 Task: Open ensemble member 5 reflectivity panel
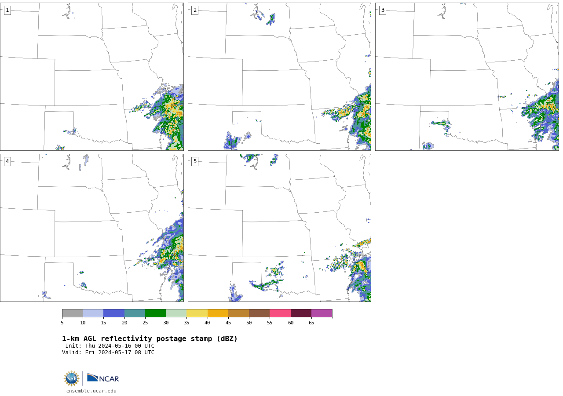(279, 228)
